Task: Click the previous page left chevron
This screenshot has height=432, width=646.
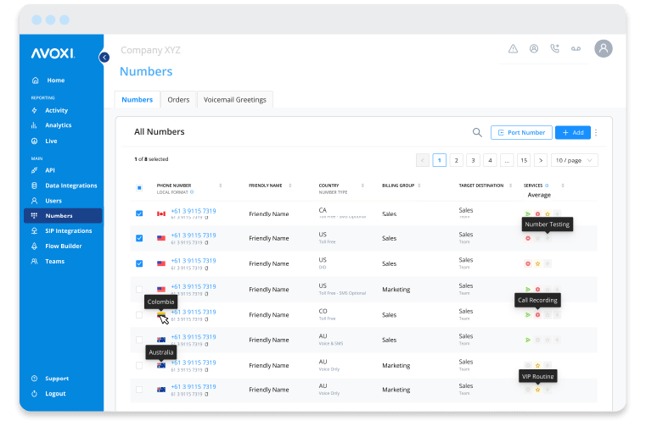Action: click(423, 160)
